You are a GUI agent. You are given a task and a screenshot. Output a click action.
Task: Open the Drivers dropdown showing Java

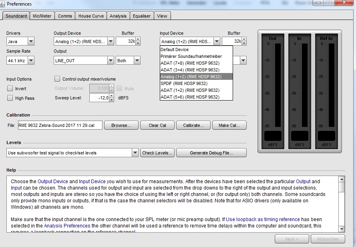[x=31, y=41]
